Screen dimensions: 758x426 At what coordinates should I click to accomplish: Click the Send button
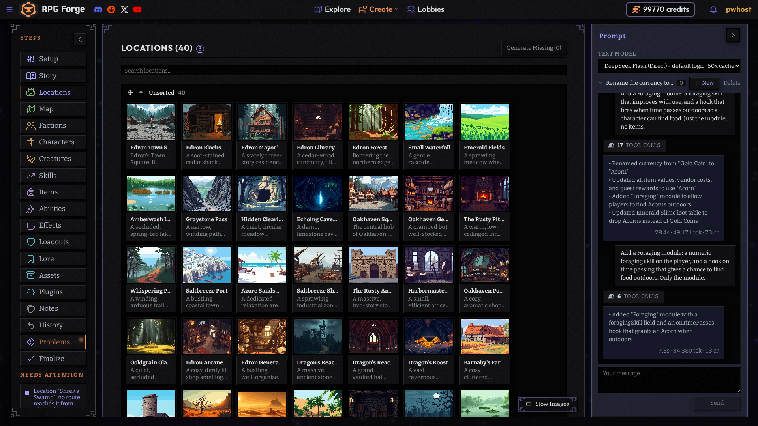[717, 403]
